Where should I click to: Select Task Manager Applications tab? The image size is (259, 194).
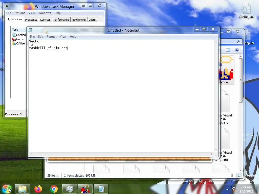(x=15, y=19)
